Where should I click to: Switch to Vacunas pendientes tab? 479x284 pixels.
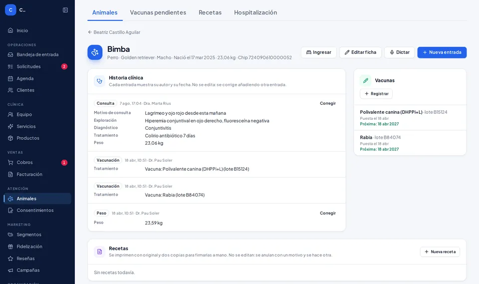coord(158,12)
